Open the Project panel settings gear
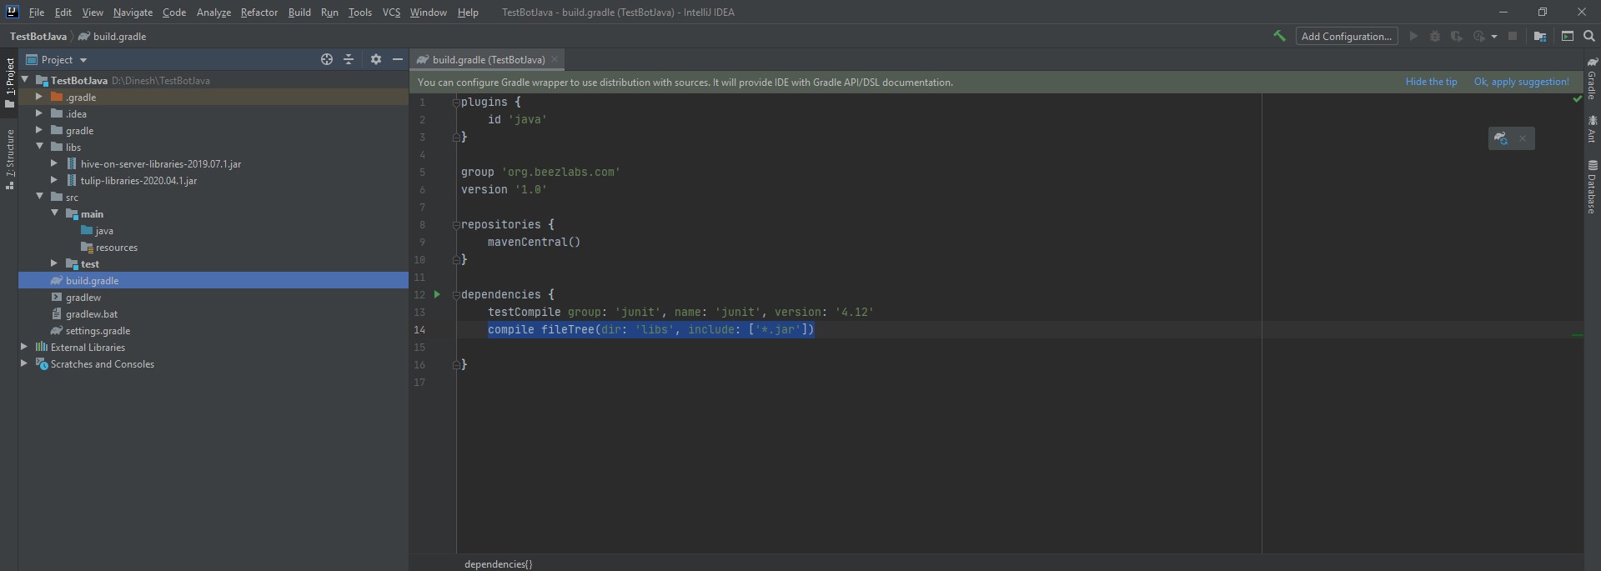Viewport: 1601px width, 571px height. tap(376, 59)
